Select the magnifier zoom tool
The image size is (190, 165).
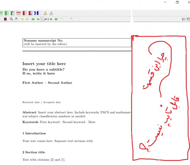[11, 19]
